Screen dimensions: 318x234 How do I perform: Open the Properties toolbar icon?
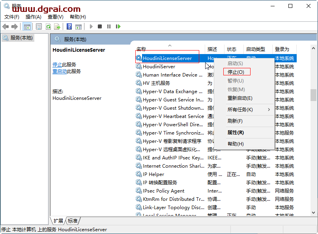click(39, 26)
